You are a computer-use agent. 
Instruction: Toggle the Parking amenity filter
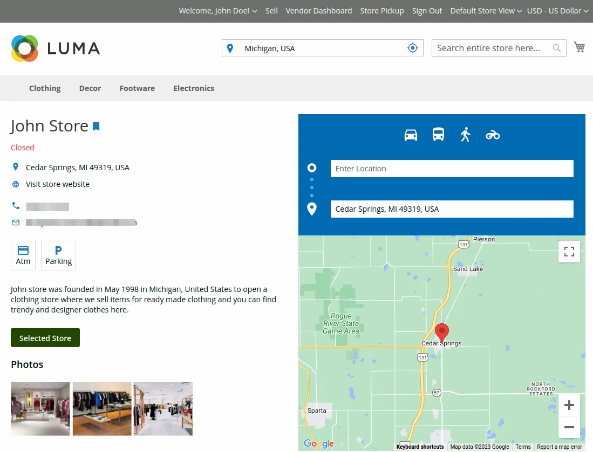point(58,255)
